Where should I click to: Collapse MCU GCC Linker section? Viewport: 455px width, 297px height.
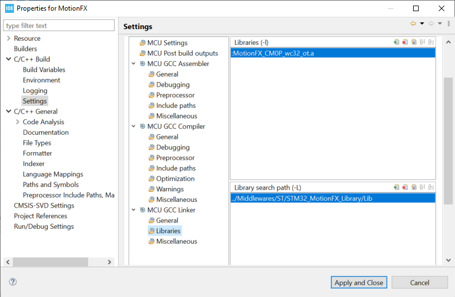point(134,210)
